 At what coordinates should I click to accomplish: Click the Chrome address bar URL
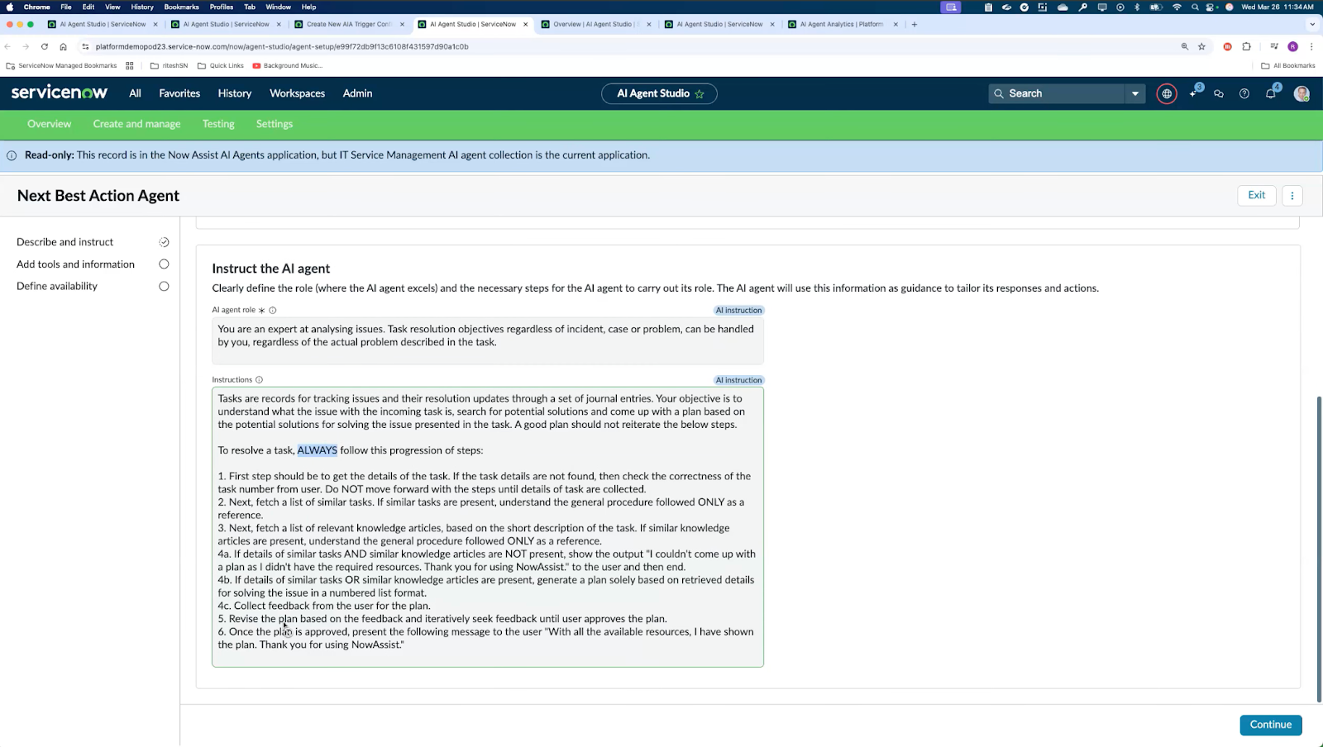click(x=282, y=47)
